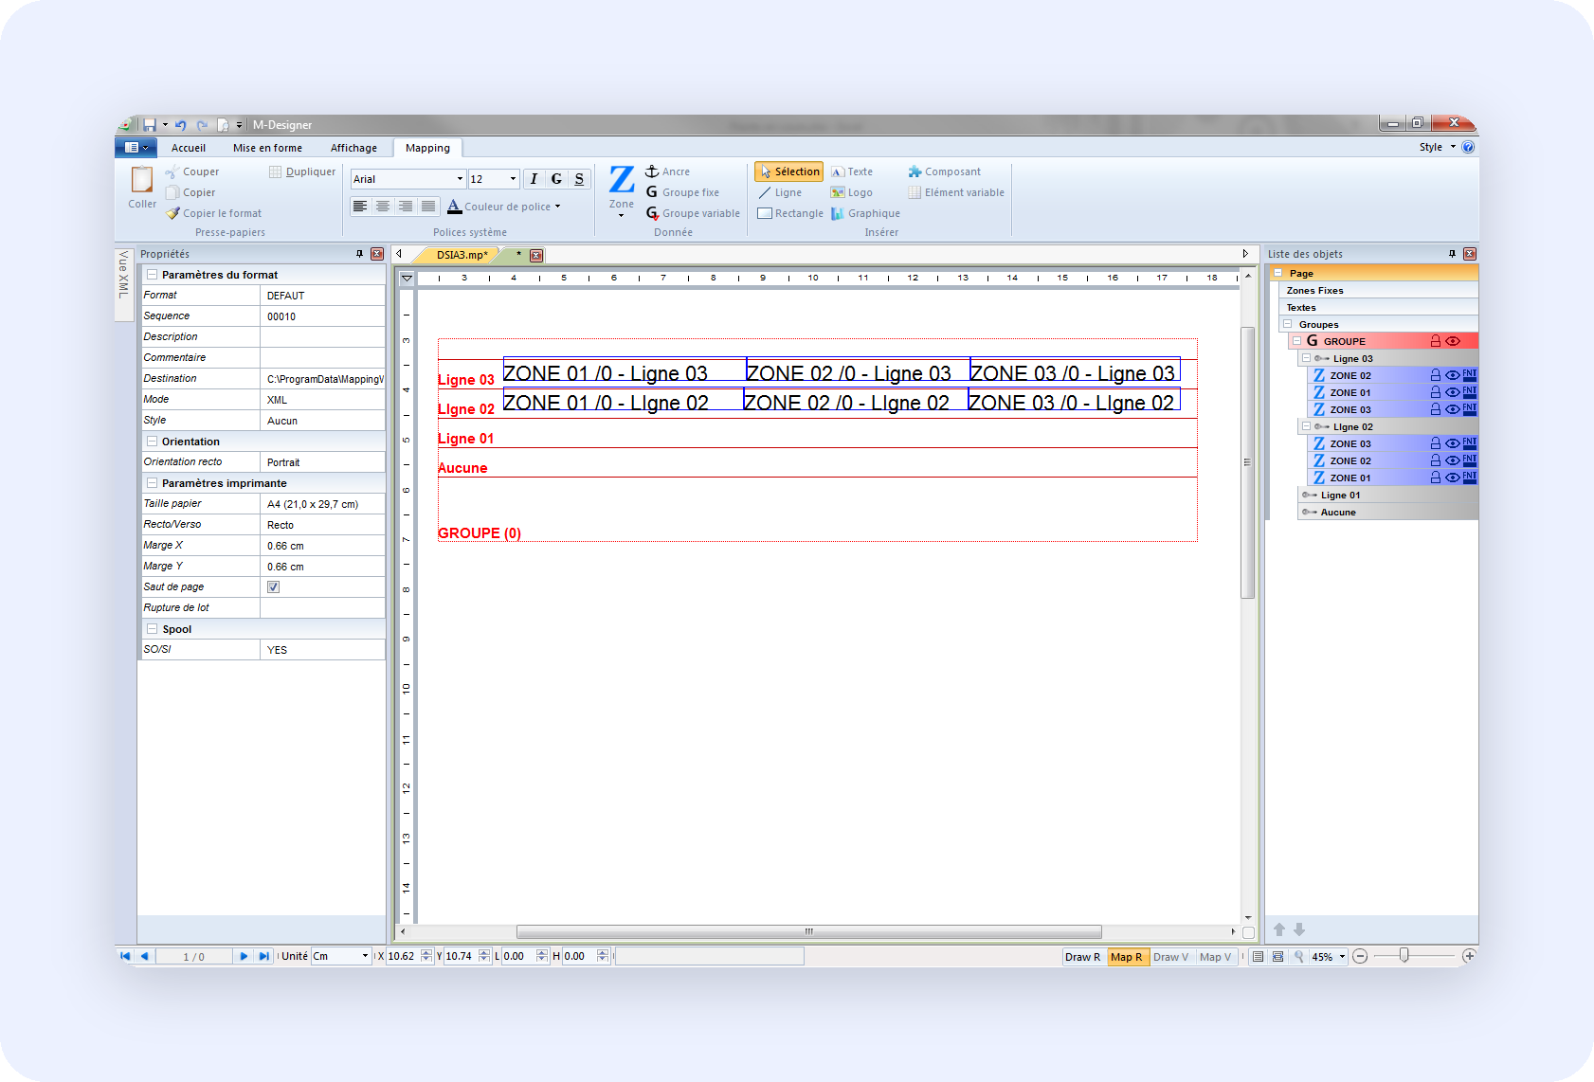Choose the Ligne drawing tool
The height and width of the screenshot is (1082, 1594).
click(x=780, y=192)
